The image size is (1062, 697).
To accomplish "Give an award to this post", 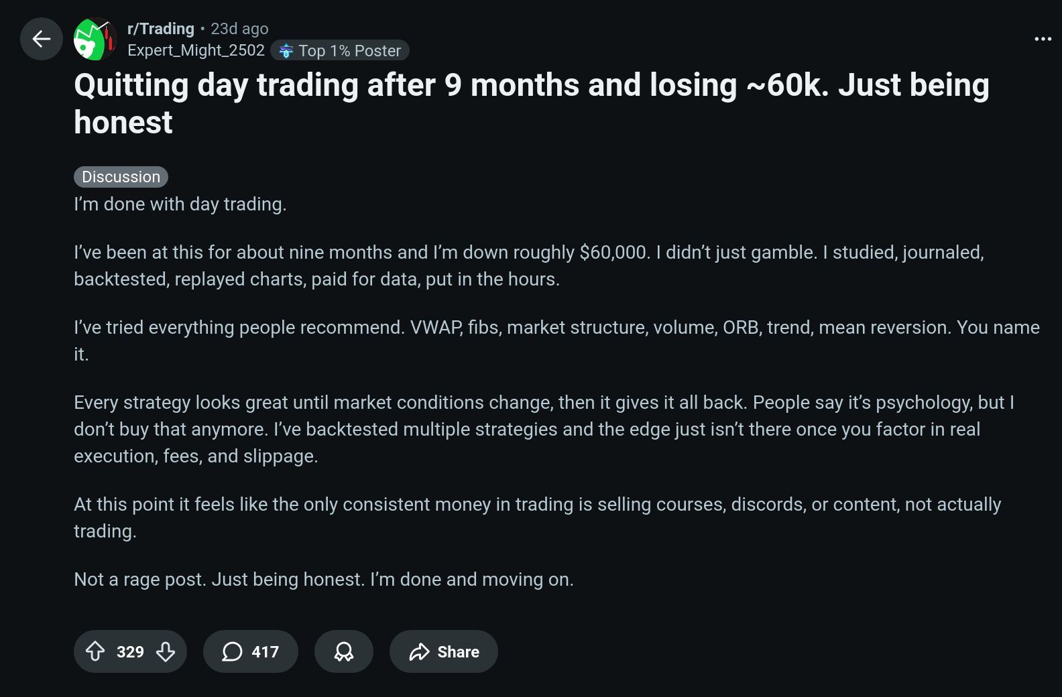I will pos(344,651).
